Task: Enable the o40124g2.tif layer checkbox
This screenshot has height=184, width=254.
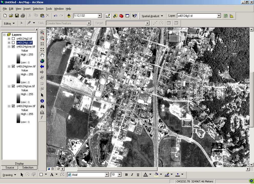Action: coord(13,39)
